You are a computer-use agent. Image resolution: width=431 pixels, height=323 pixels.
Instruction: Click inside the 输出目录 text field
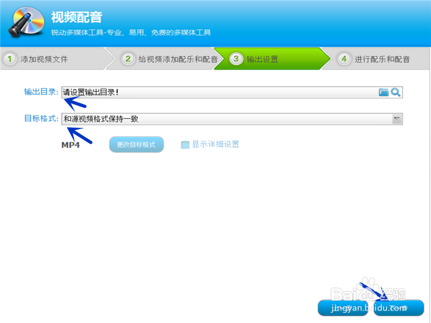pos(189,93)
